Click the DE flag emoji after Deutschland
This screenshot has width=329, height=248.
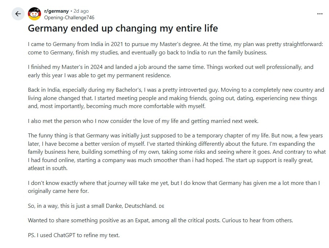tap(161, 206)
